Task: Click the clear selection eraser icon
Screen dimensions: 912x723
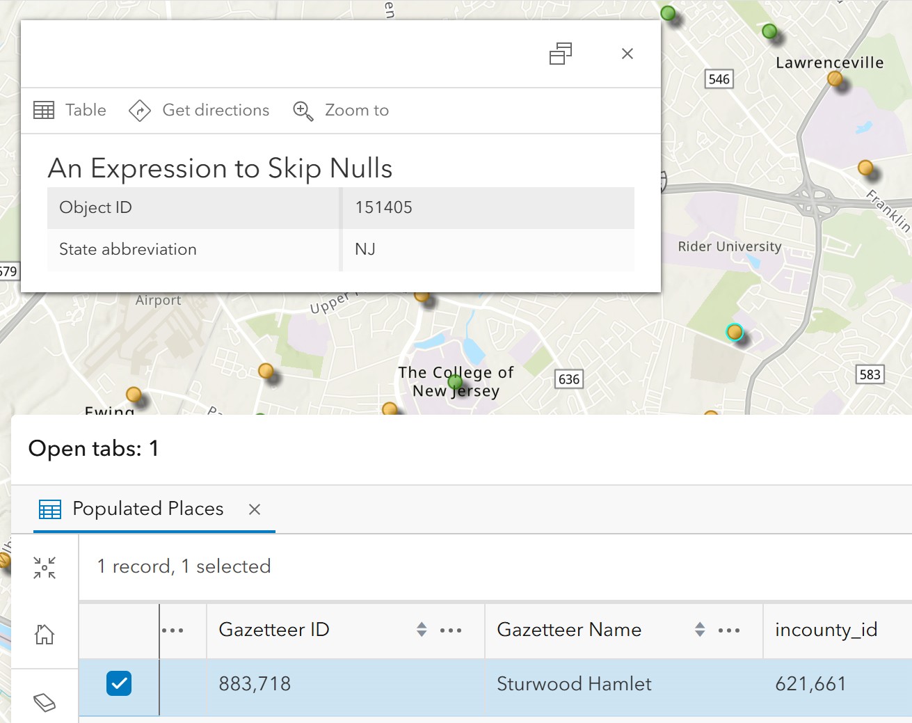Action: tap(45, 702)
